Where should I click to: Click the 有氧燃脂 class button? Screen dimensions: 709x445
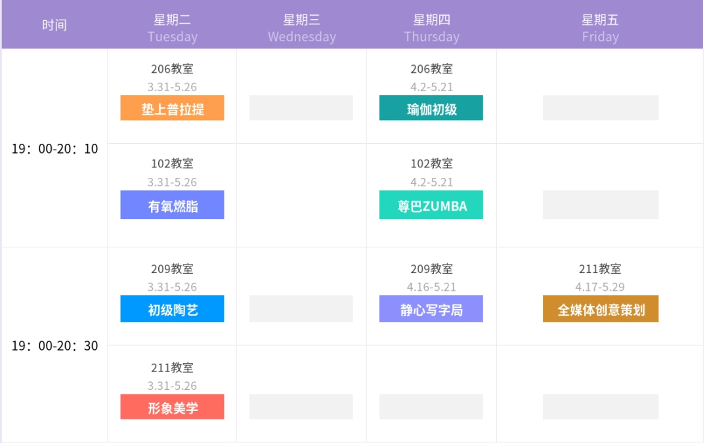click(x=172, y=205)
